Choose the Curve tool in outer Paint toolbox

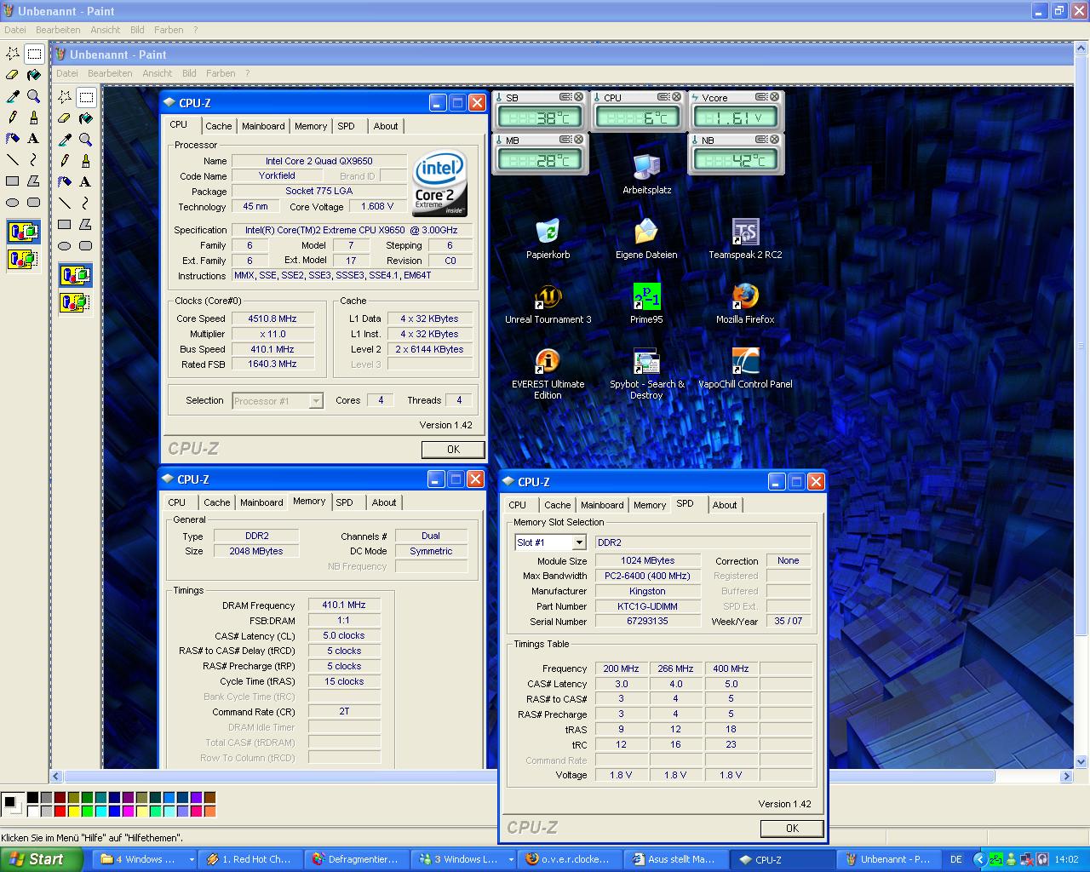click(34, 159)
